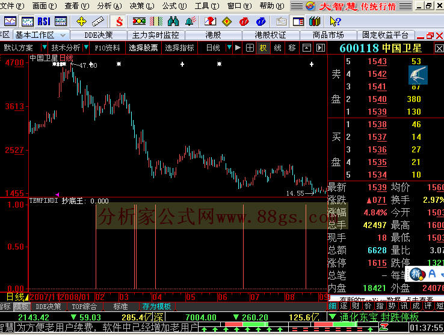Toggle the 移 move button
The height and width of the screenshot is (336, 444).
(292, 48)
